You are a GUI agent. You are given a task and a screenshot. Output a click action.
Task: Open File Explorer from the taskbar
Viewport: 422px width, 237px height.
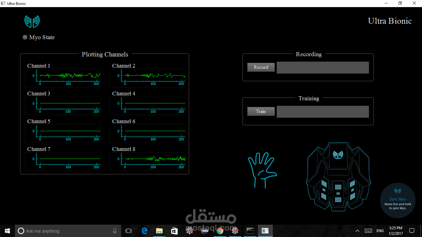[x=159, y=231]
